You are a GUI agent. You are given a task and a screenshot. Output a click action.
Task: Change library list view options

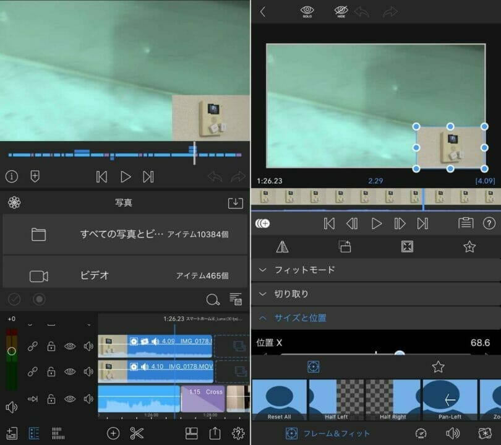pos(236,299)
